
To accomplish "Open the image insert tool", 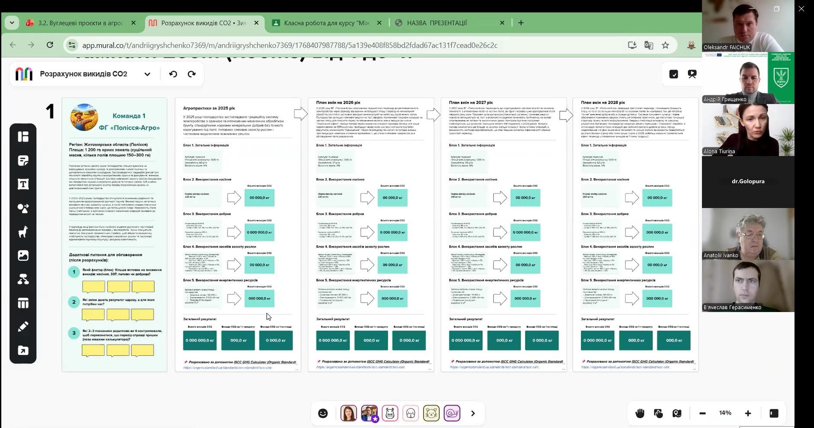I will tap(23, 256).
